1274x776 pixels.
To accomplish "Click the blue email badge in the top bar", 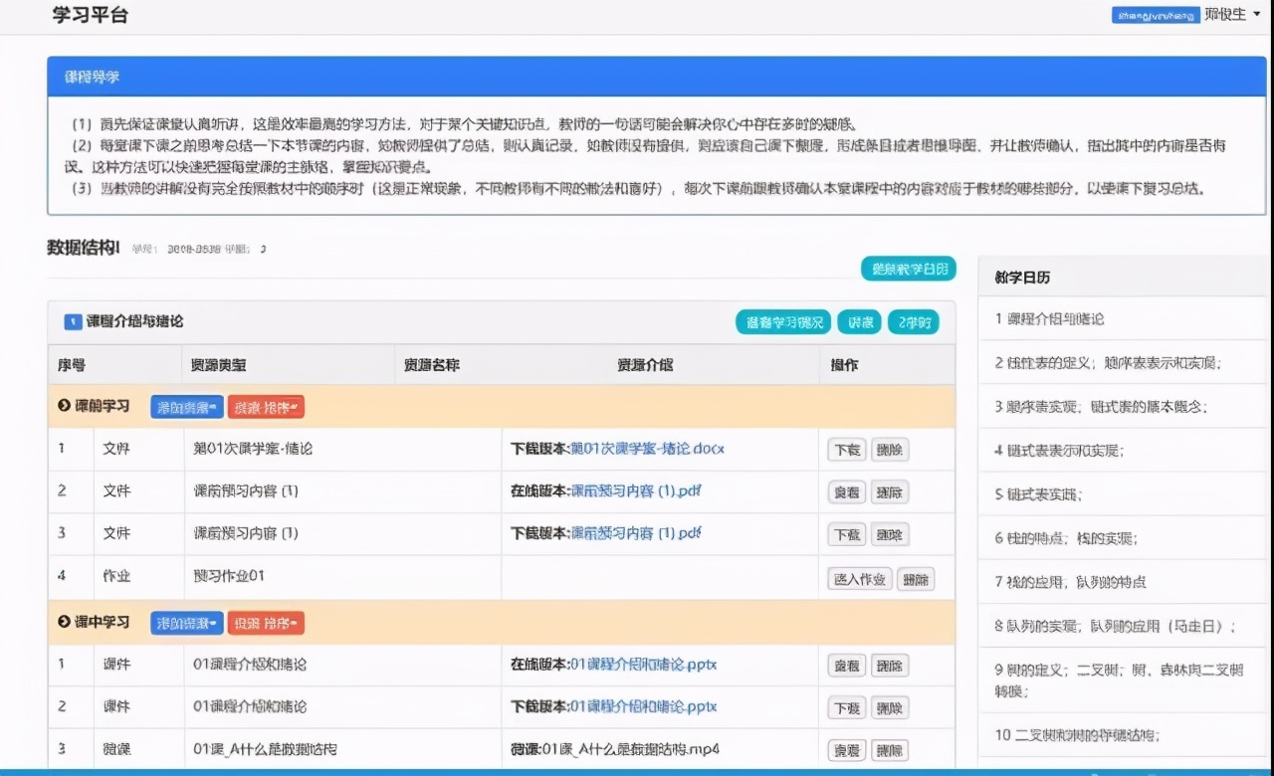I will (1155, 15).
